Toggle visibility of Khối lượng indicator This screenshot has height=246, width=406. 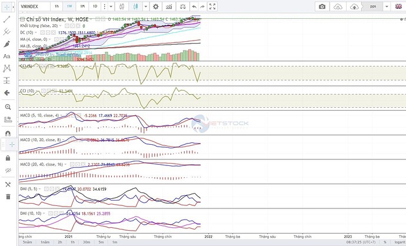pos(67,26)
